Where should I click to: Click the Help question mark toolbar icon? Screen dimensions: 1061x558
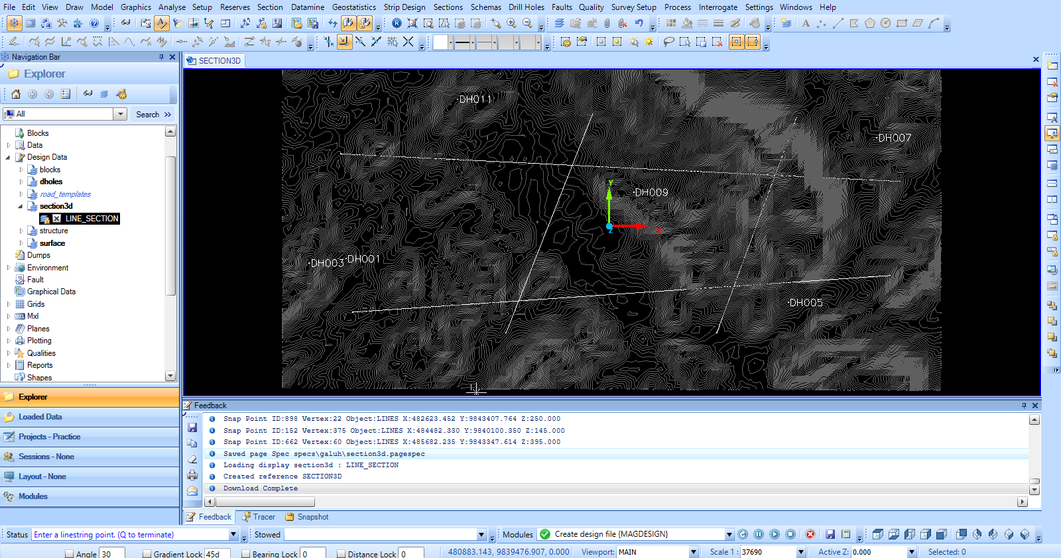[94, 23]
